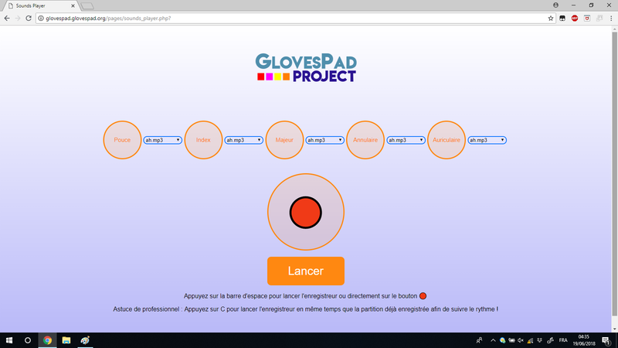Click the GlovesPad Project logo
The image size is (618, 348).
[x=306, y=68]
